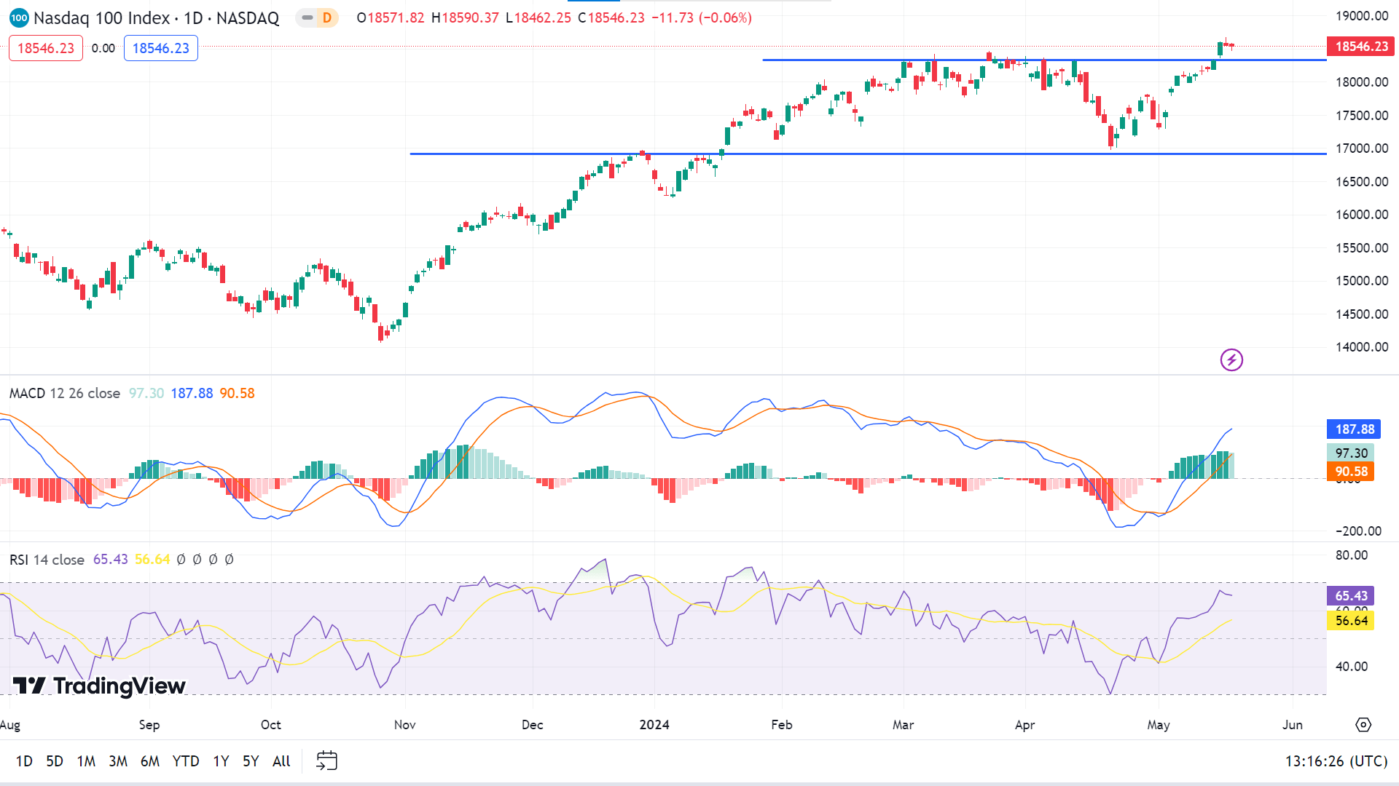Click the TradingView logo
This screenshot has width=1399, height=786.
100,686
